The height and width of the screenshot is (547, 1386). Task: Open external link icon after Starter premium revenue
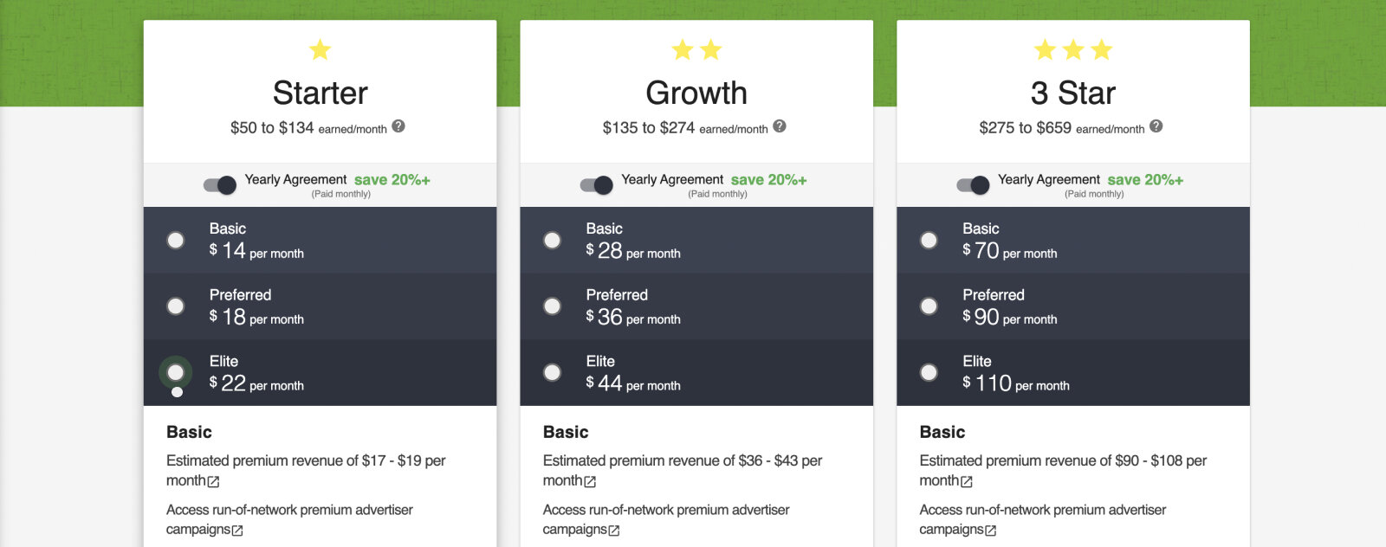point(213,481)
